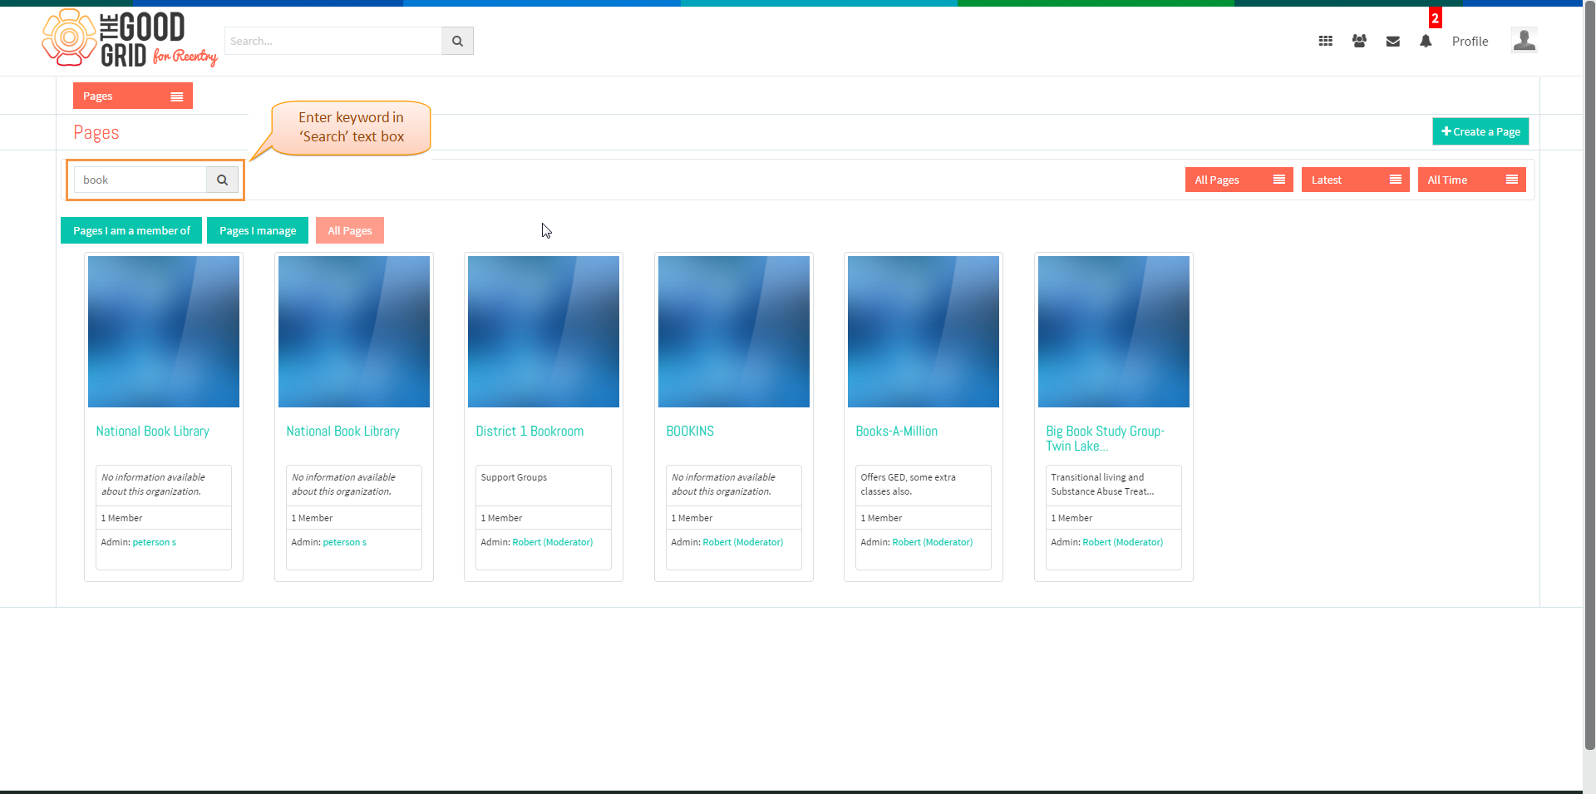Expand the Latest sort dropdown
This screenshot has width=1596, height=794.
pos(1355,180)
